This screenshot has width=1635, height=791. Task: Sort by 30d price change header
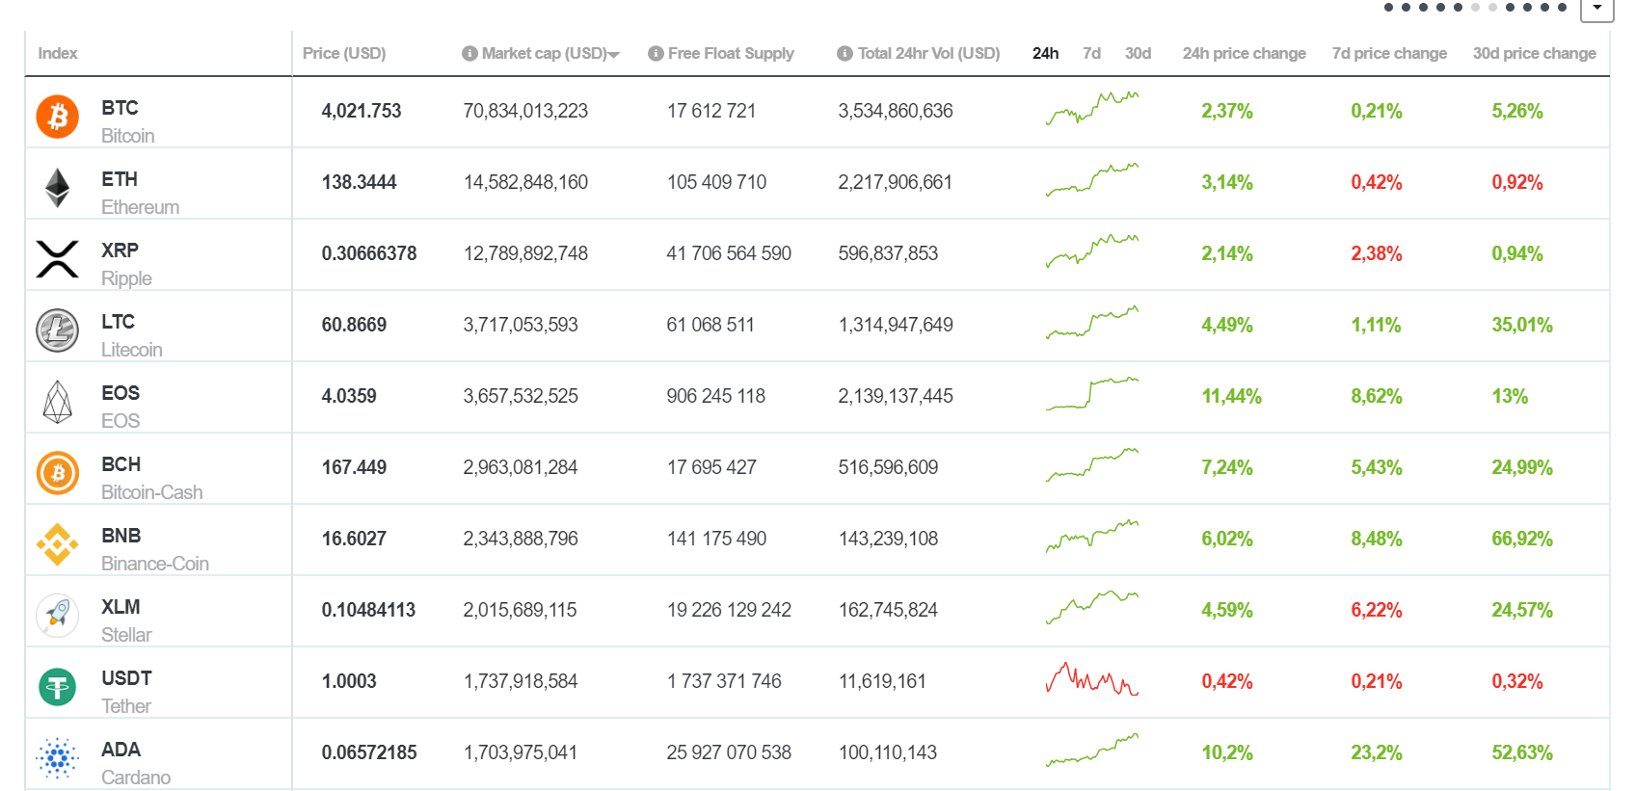point(1535,53)
